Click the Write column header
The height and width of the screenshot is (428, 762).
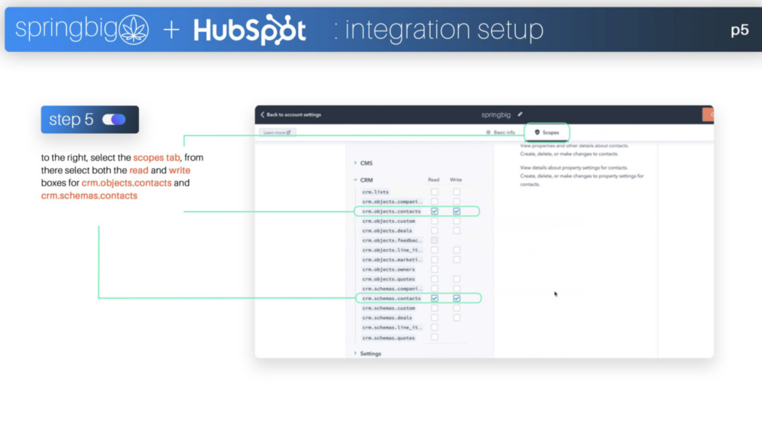456,180
